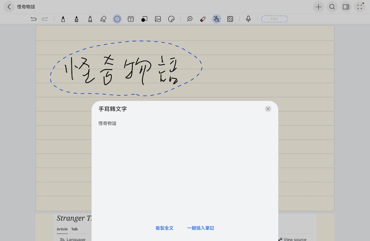This screenshot has height=241, width=370.
Task: Select the fountain pen tool
Action: pos(63,19)
